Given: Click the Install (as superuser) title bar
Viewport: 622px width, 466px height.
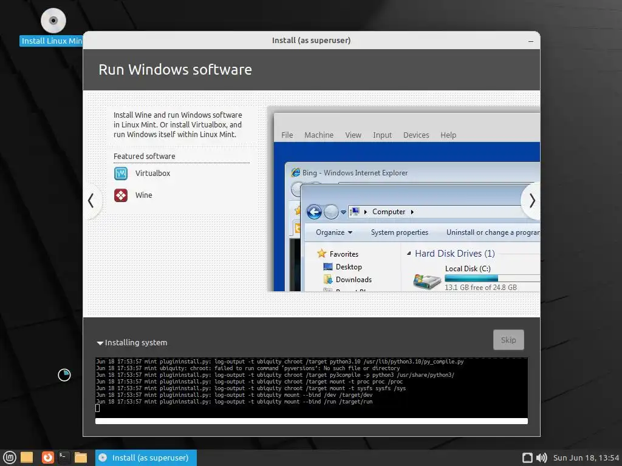Looking at the screenshot, I should pyautogui.click(x=312, y=41).
